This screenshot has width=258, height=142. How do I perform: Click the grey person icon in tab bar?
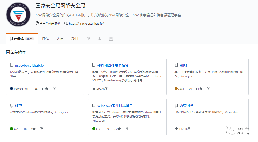[100, 39]
